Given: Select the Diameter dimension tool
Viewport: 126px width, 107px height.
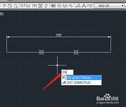Looking at the screenshot, I should click(x=10, y=6).
